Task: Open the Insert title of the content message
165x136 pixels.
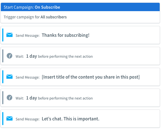Action: pyautogui.click(x=91, y=77)
